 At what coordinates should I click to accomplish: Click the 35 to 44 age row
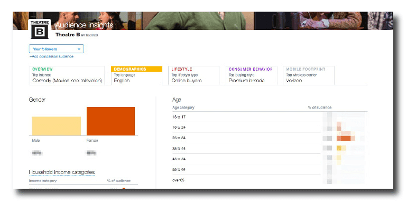[270, 149]
